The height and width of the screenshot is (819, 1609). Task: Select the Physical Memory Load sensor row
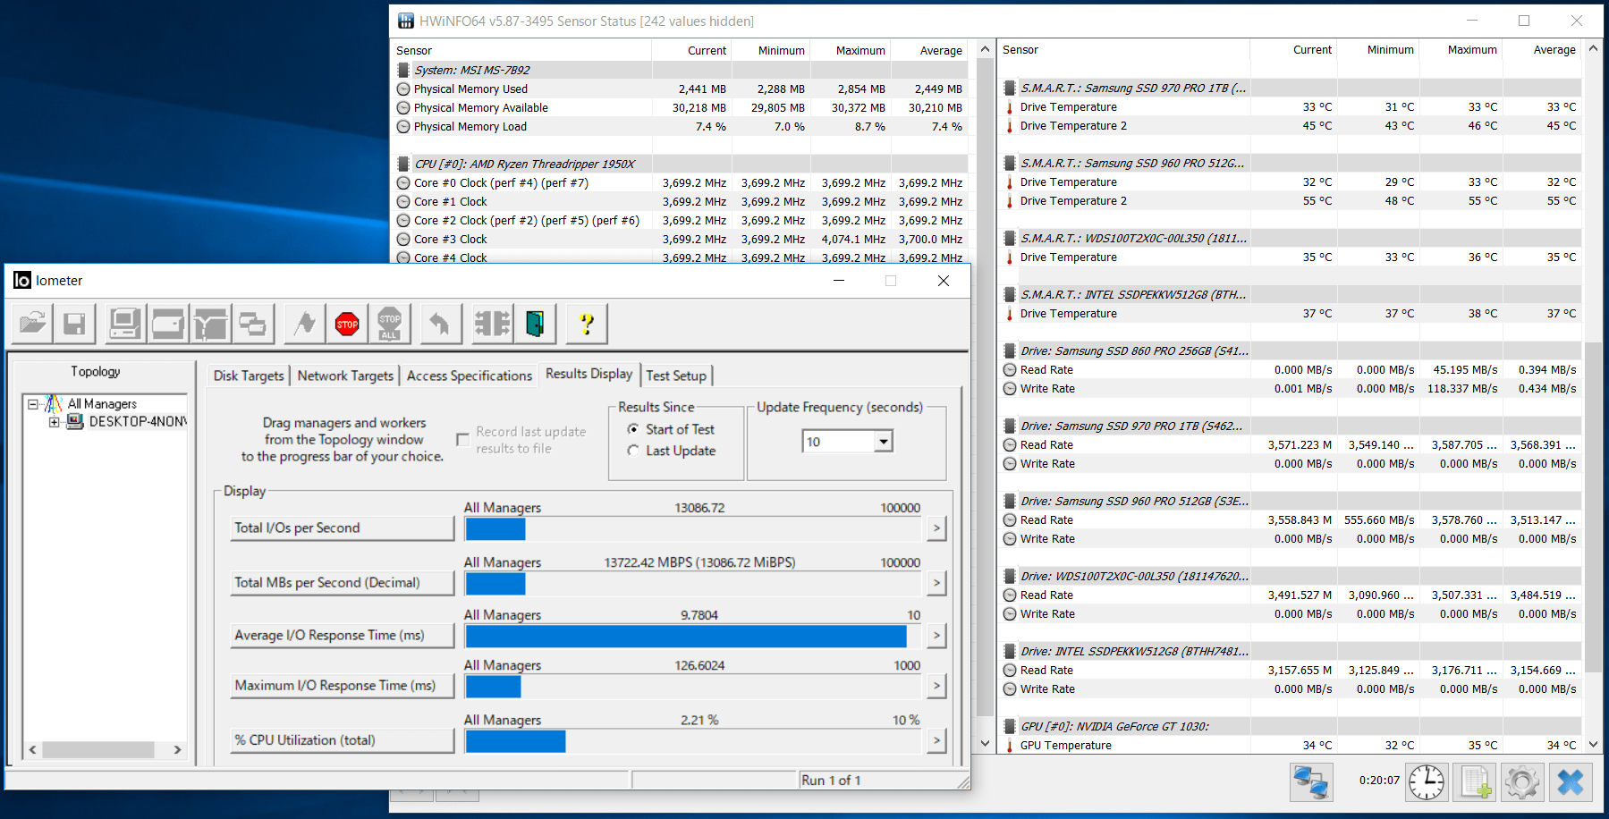[x=682, y=127]
